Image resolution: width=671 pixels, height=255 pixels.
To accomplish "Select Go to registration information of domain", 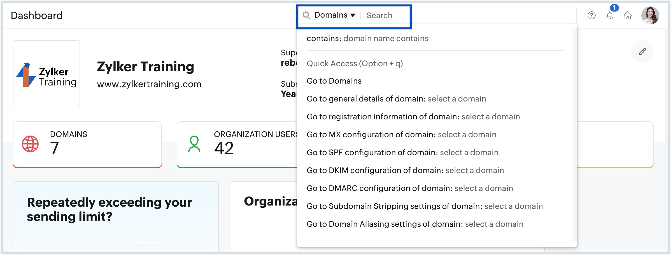I will [413, 117].
